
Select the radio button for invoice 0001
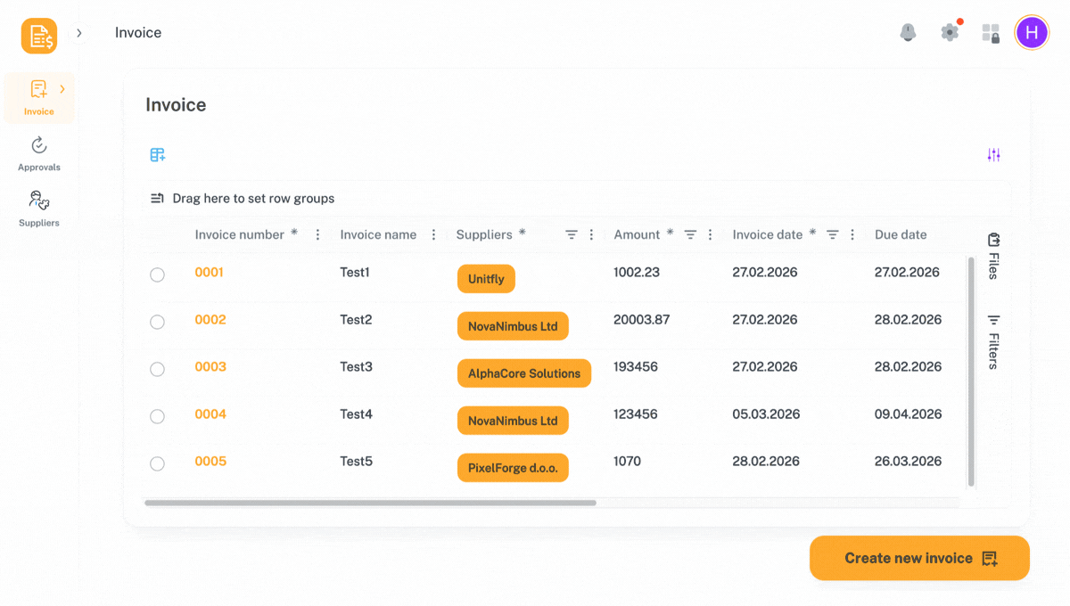[157, 274]
